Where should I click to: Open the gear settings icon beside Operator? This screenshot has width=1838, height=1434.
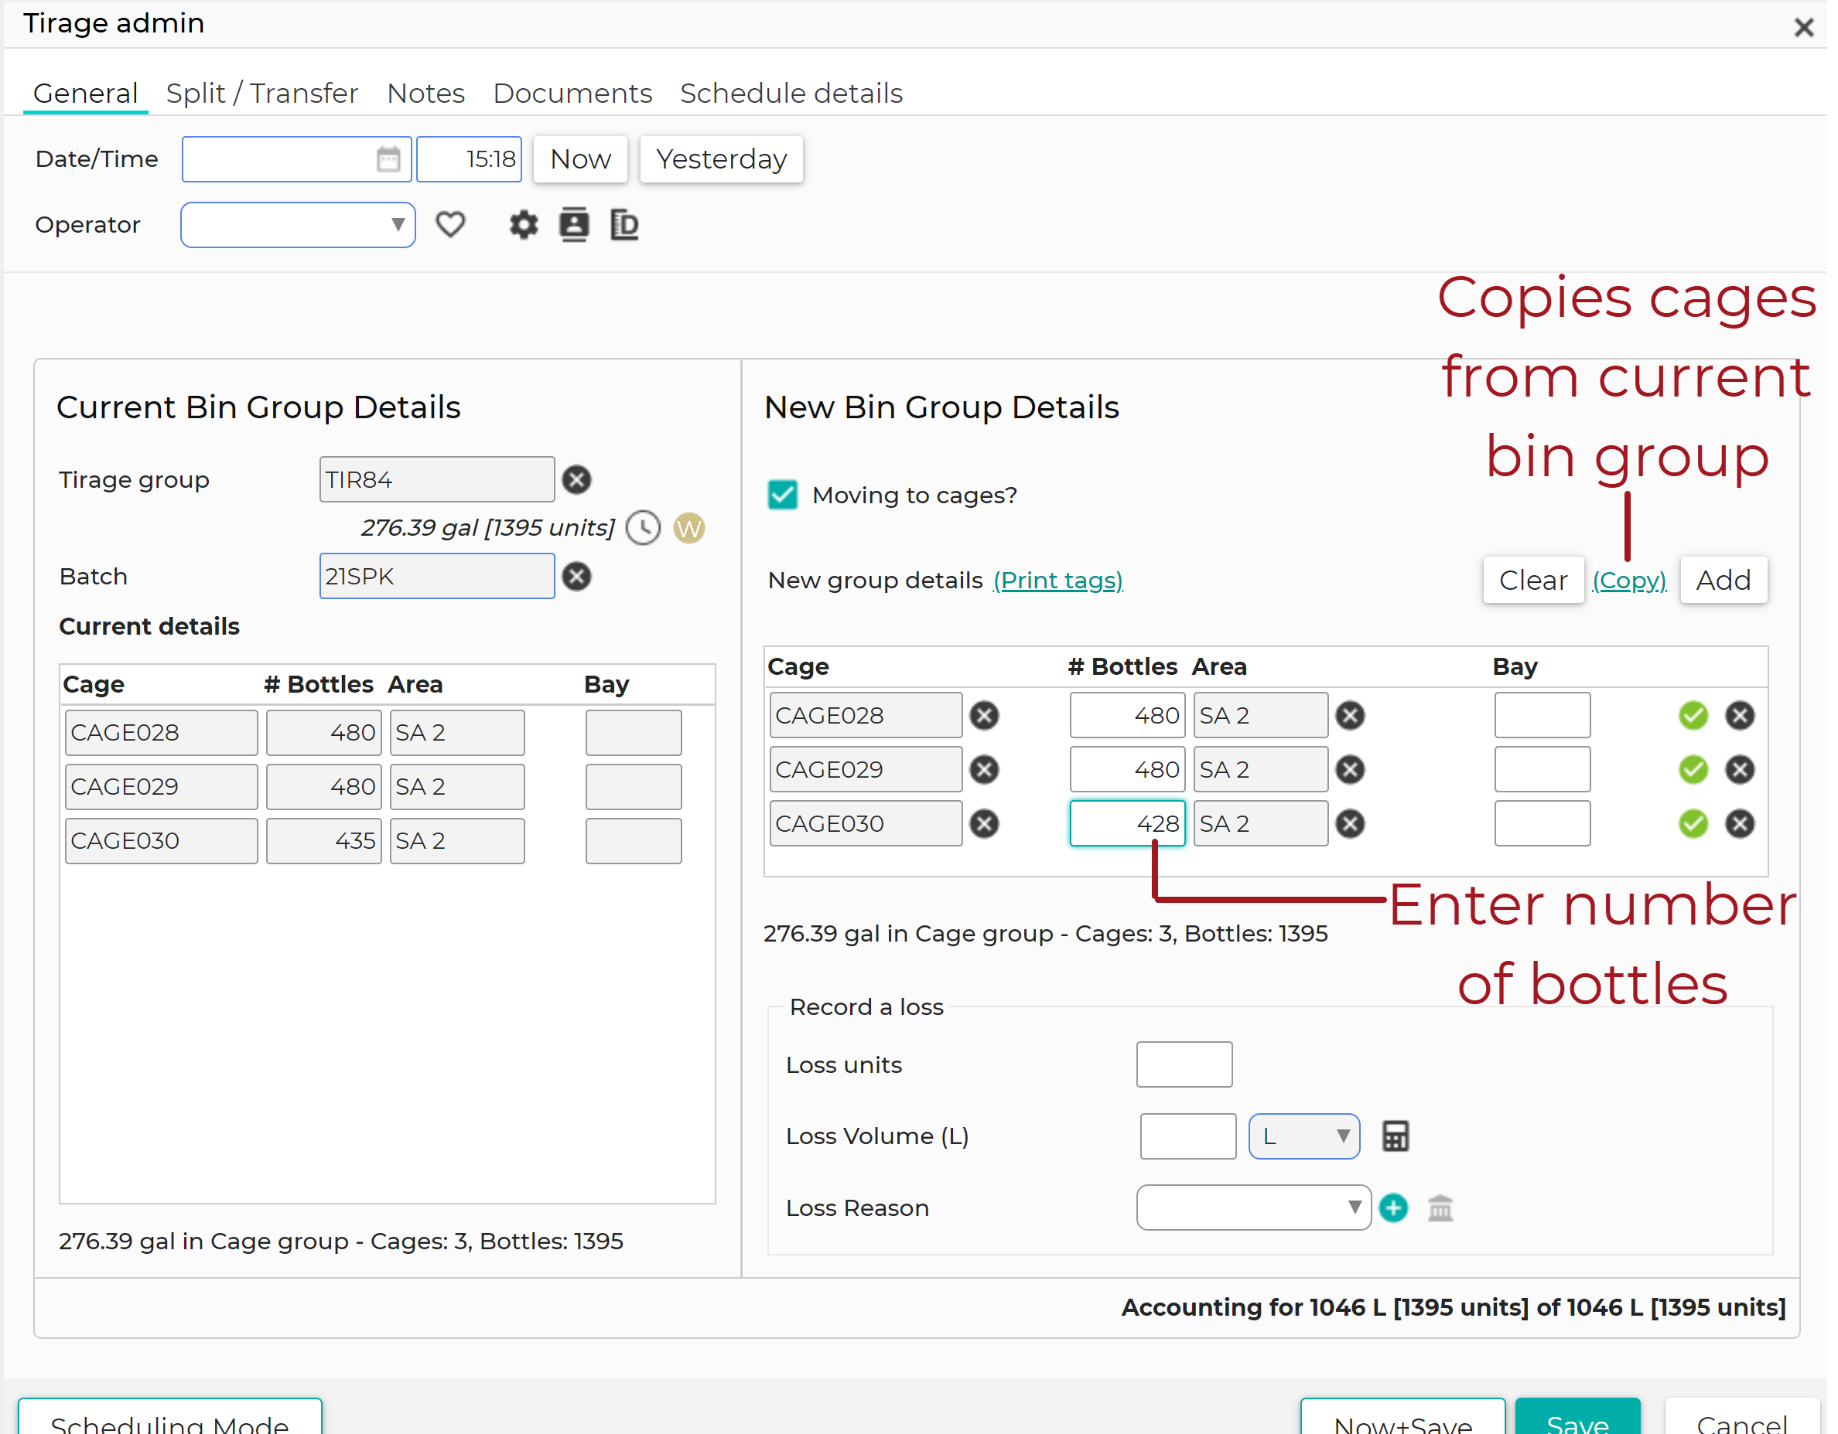524,224
